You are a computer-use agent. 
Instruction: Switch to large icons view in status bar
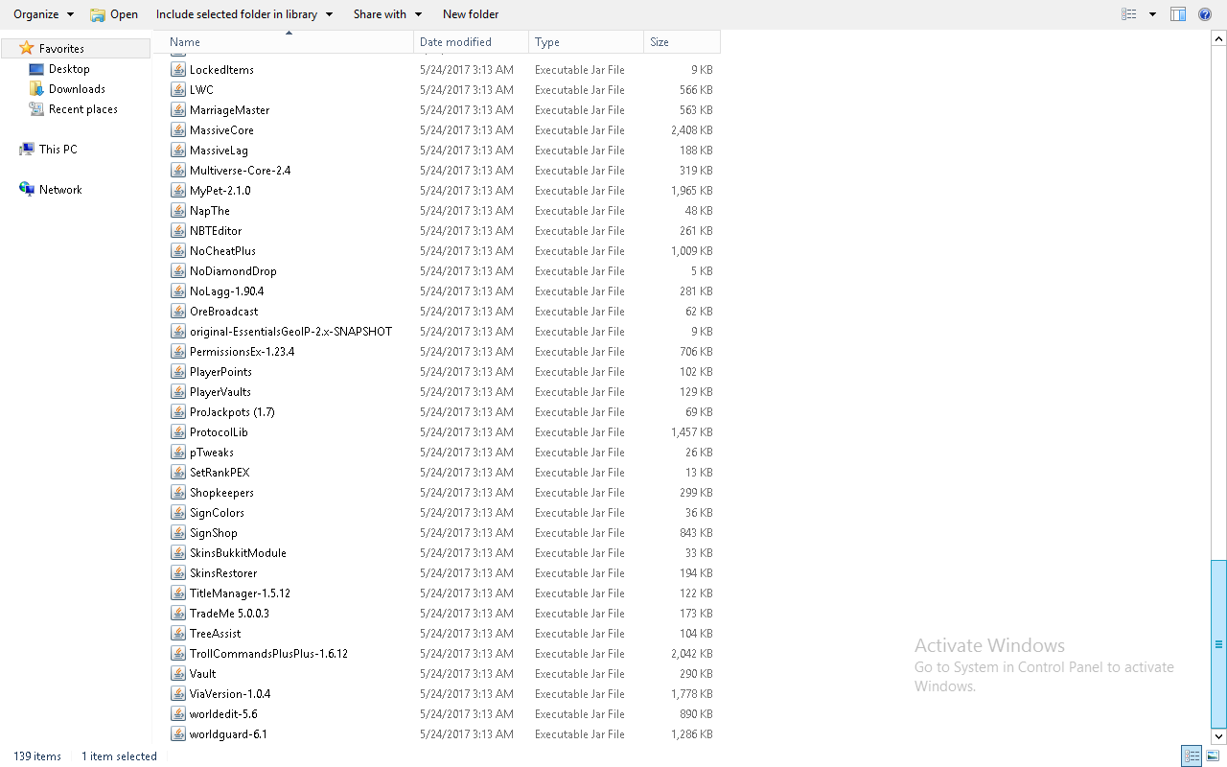pyautogui.click(x=1213, y=756)
